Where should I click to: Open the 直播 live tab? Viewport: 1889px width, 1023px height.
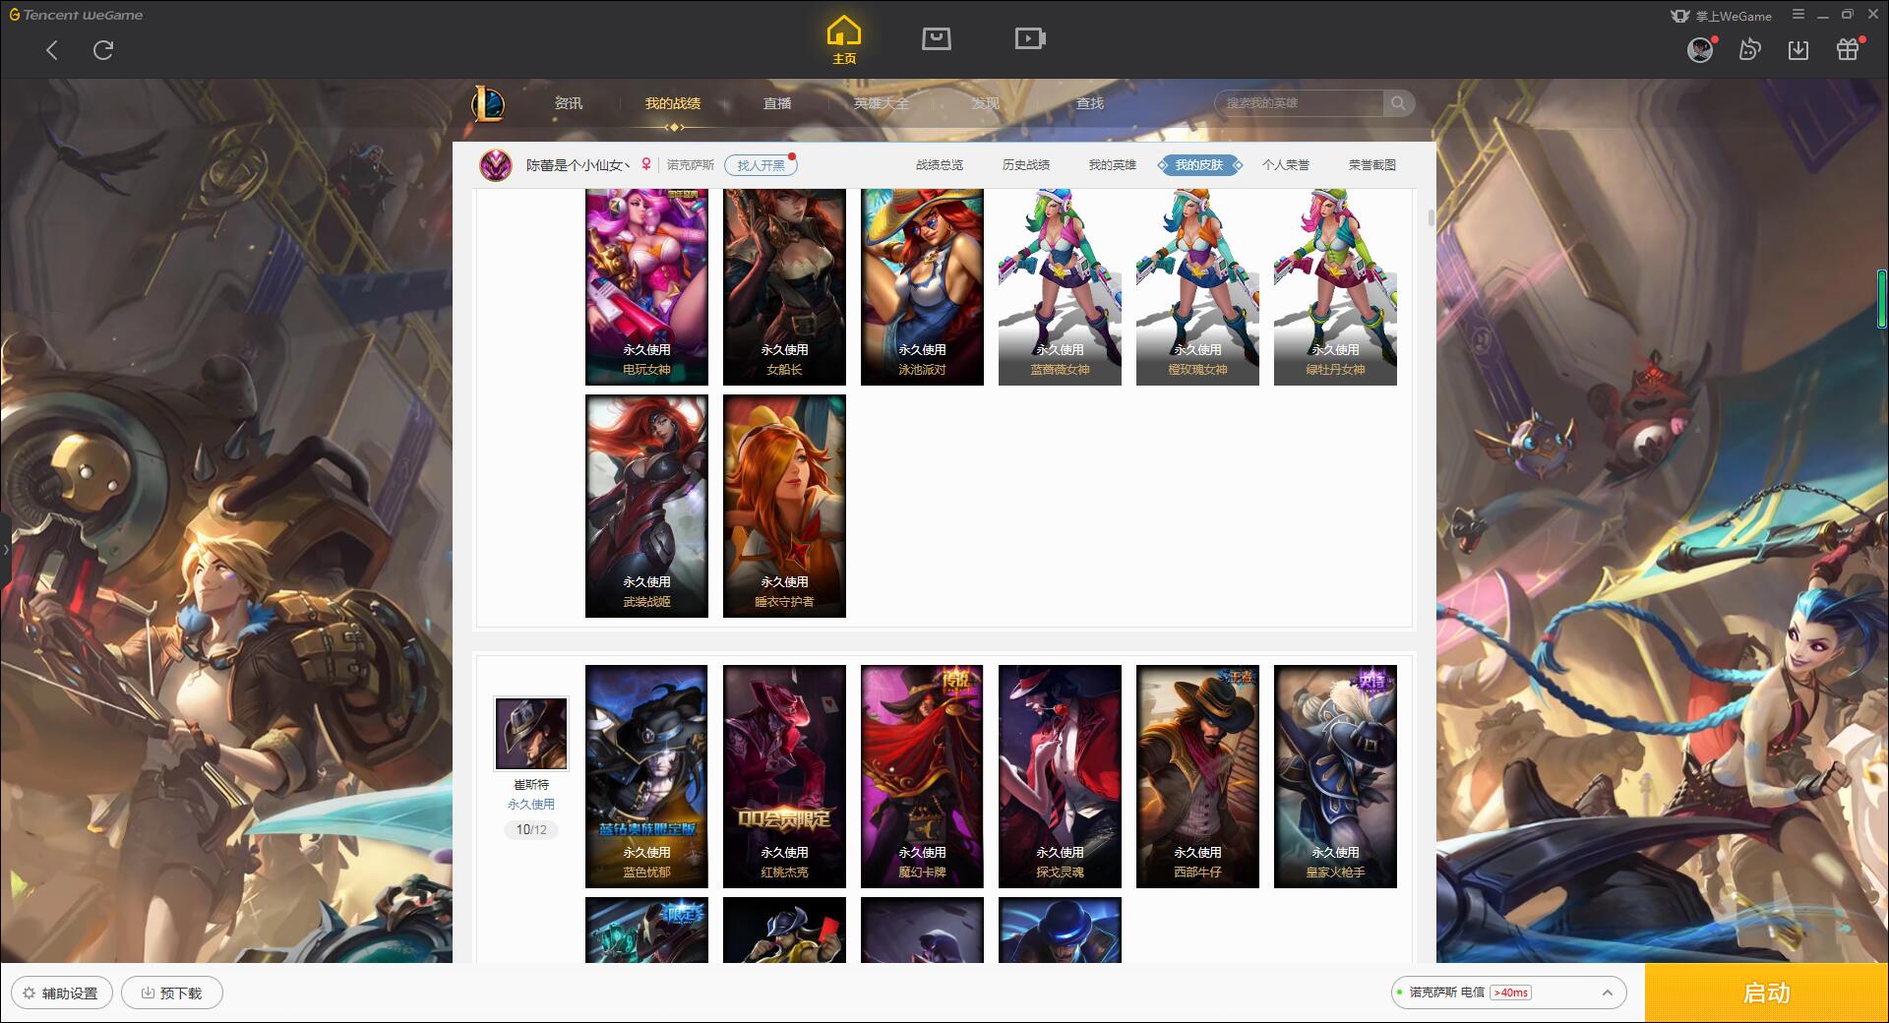pyautogui.click(x=777, y=103)
